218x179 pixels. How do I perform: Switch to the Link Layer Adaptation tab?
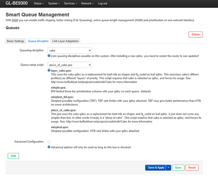click(x=65, y=41)
